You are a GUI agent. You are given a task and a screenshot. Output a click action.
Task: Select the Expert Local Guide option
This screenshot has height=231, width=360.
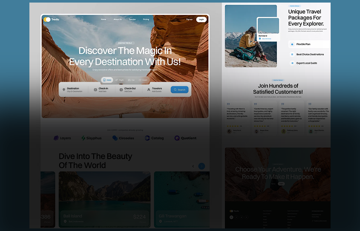[x=304, y=63]
